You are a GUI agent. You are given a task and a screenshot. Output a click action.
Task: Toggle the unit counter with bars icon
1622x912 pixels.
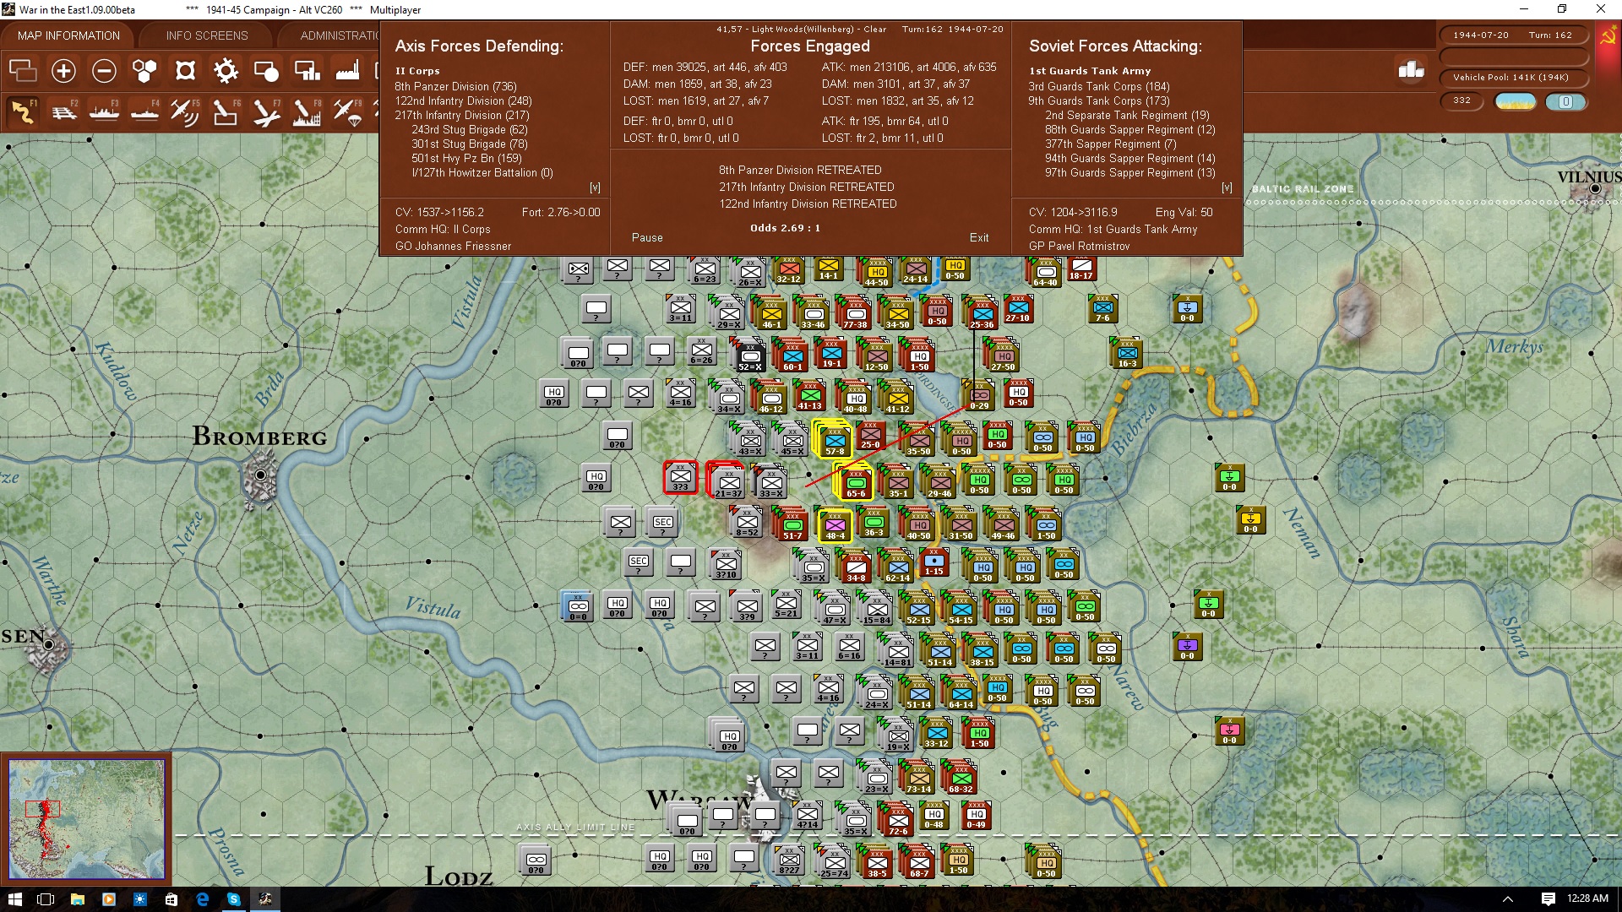coord(307,71)
